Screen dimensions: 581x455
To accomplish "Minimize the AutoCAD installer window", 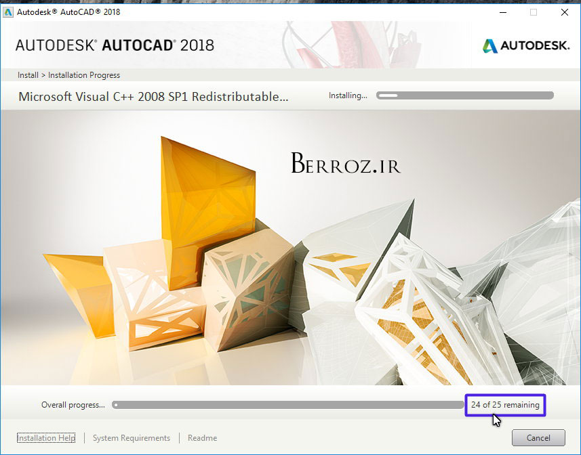I will pos(502,12).
